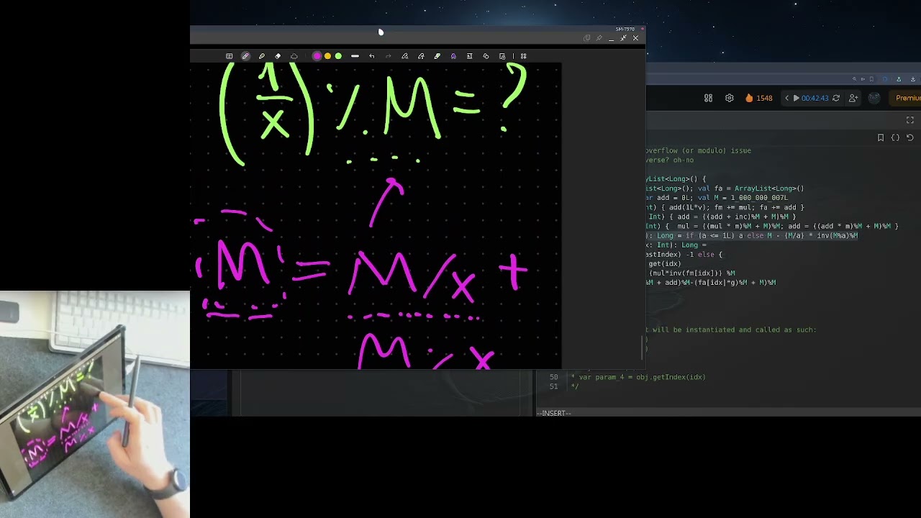Start the LeetCode timer play button
This screenshot has width=921, height=518.
tap(796, 98)
